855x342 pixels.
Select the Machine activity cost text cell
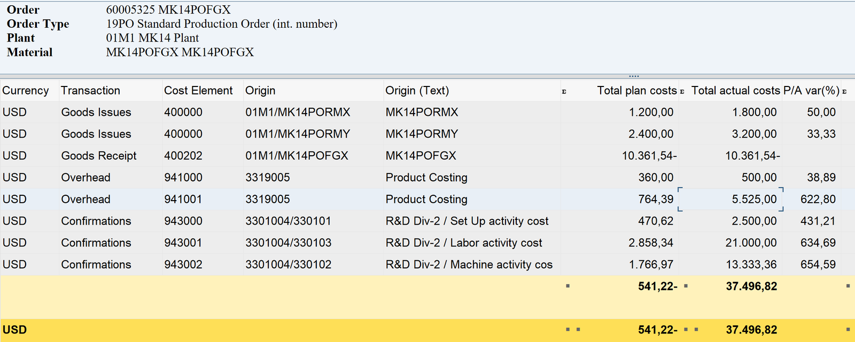pyautogui.click(x=469, y=265)
